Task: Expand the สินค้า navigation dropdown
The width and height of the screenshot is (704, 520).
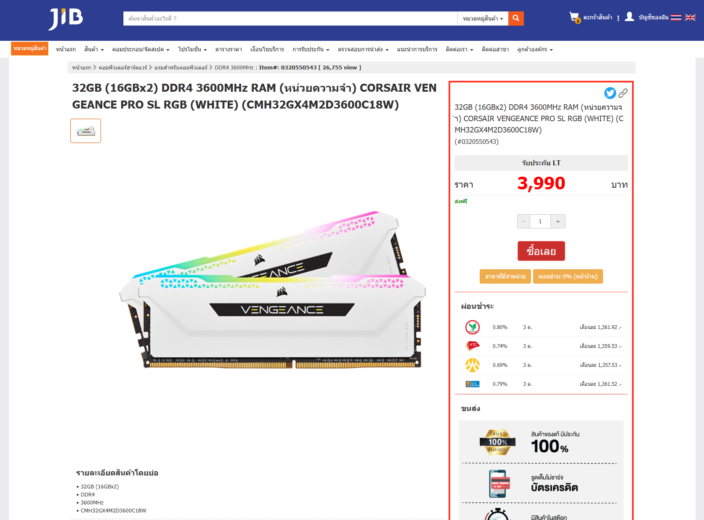Action: tap(94, 49)
